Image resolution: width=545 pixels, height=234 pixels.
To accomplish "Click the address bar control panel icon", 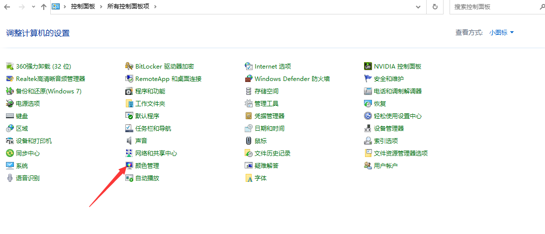I will tap(55, 6).
